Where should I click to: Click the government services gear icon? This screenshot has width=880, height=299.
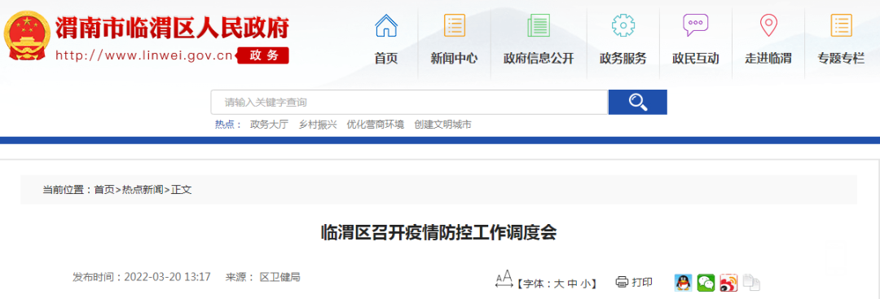click(x=623, y=25)
